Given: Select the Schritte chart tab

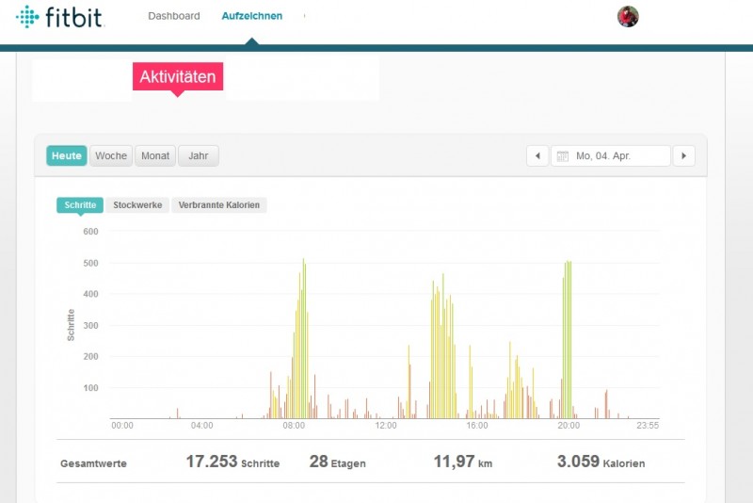Looking at the screenshot, I should 80,204.
